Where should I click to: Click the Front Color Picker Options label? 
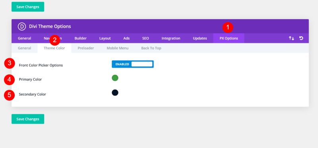coord(41,65)
